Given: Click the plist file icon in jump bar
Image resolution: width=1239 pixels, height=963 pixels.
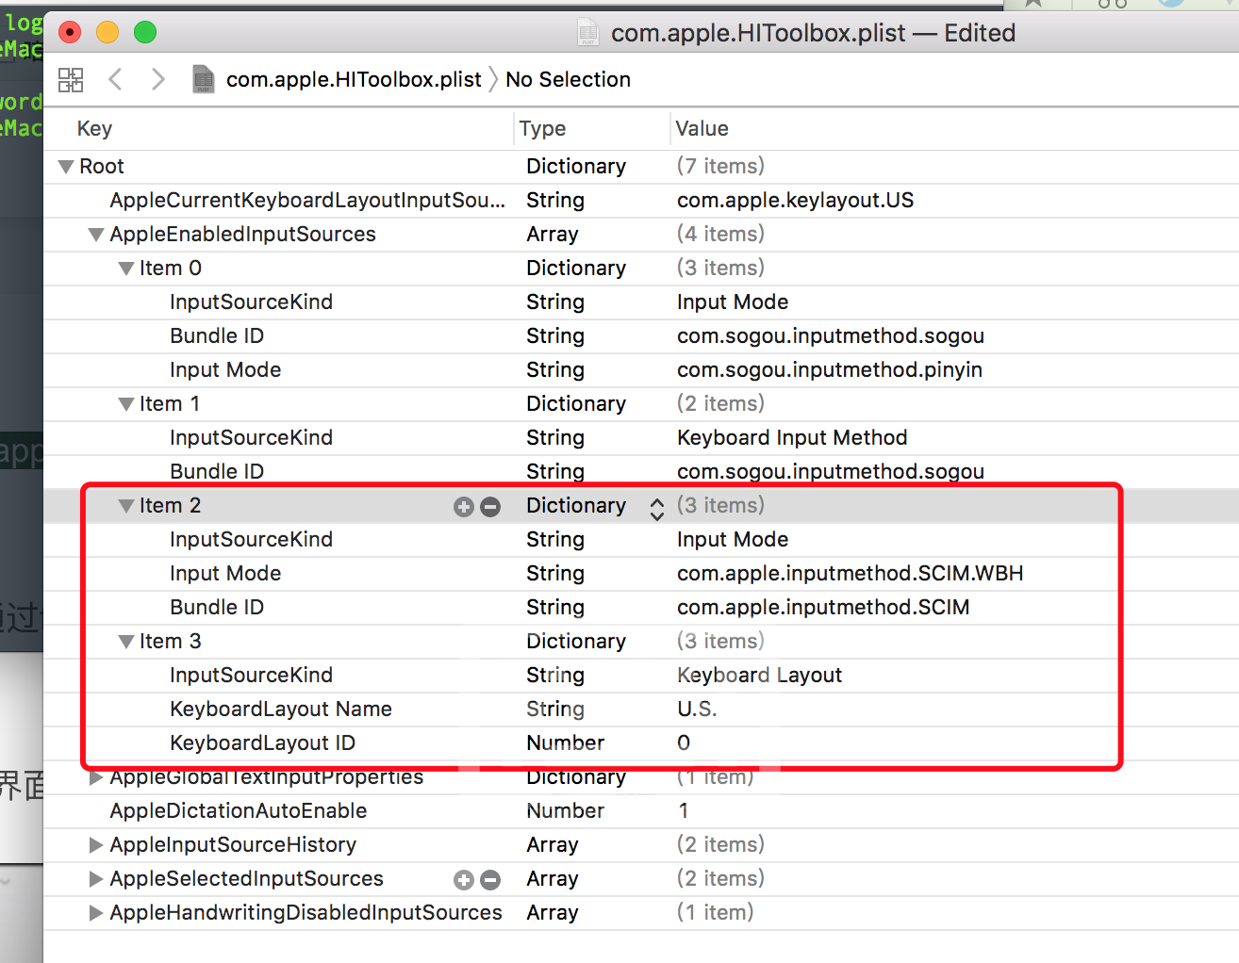Looking at the screenshot, I should click(x=204, y=79).
